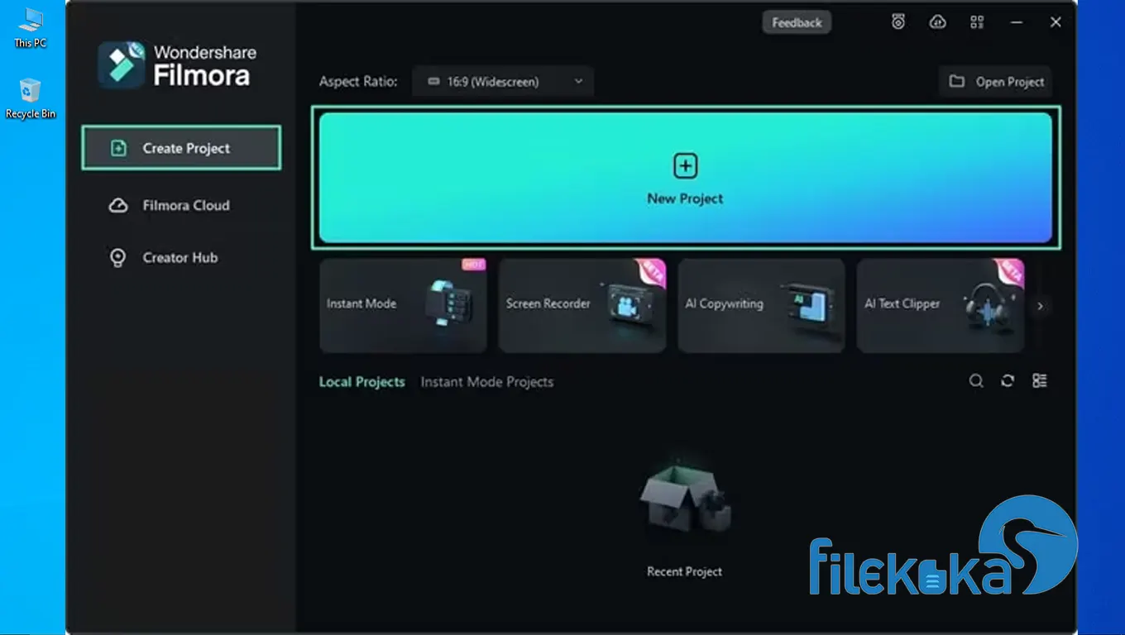The height and width of the screenshot is (635, 1125).
Task: Click the search projects magnifier icon
Action: tap(976, 380)
